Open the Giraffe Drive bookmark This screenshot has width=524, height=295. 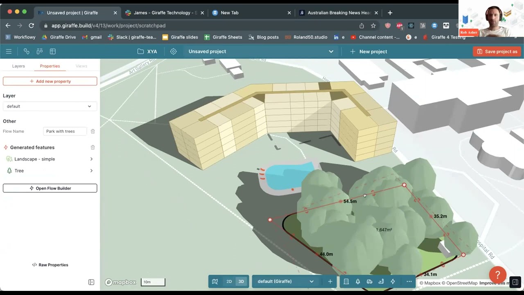pyautogui.click(x=59, y=37)
